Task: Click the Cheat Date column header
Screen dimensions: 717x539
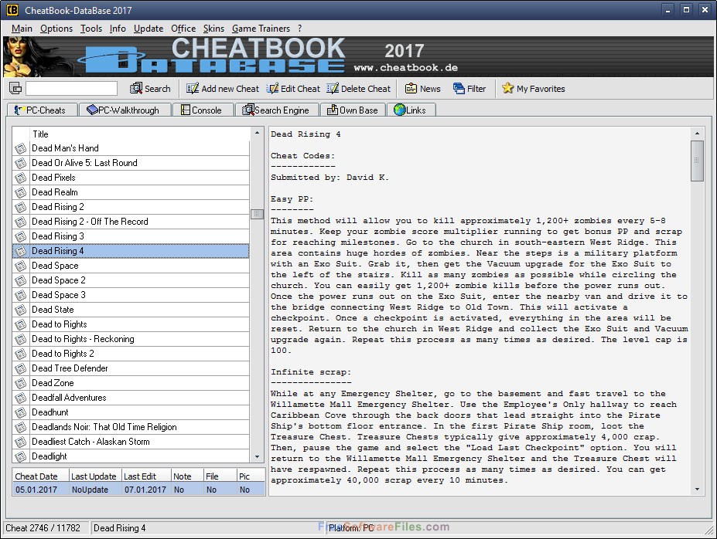Action: [x=41, y=476]
